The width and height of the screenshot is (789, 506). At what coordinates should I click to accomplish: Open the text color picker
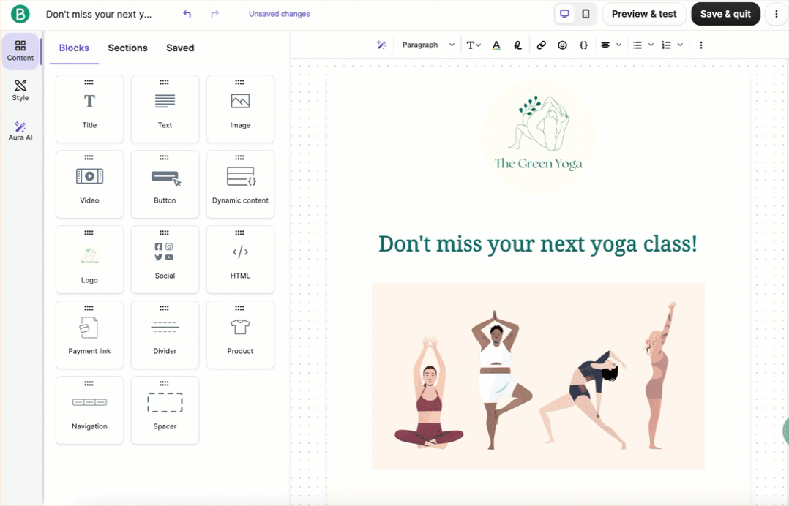[496, 45]
